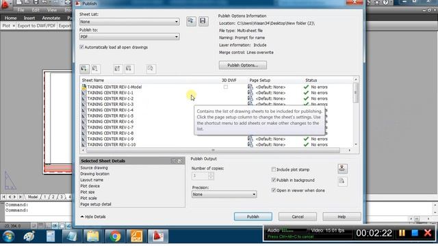Click the Add Sheets icon
This screenshot has height=246, width=438.
pyautogui.click(x=84, y=68)
